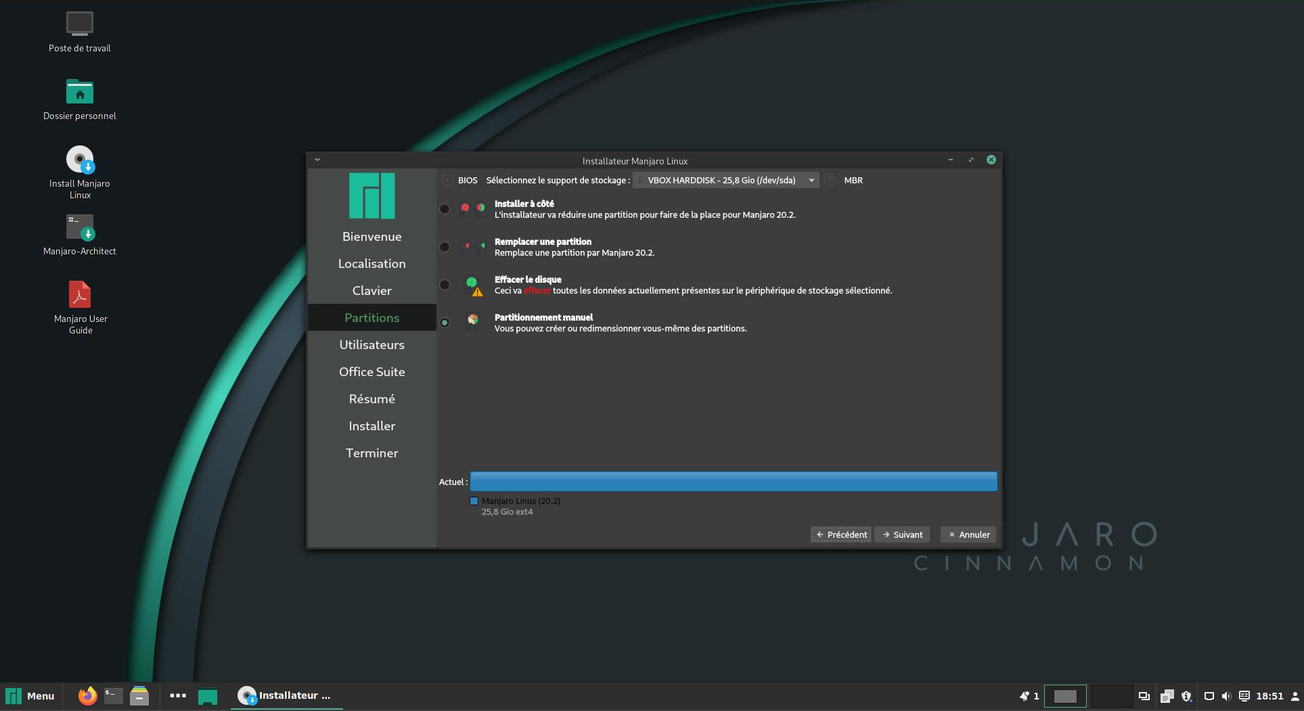Select the Partitions step in sidebar

[372, 318]
